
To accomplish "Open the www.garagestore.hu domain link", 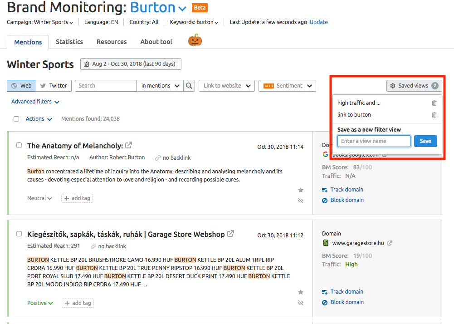I will click(358, 243).
